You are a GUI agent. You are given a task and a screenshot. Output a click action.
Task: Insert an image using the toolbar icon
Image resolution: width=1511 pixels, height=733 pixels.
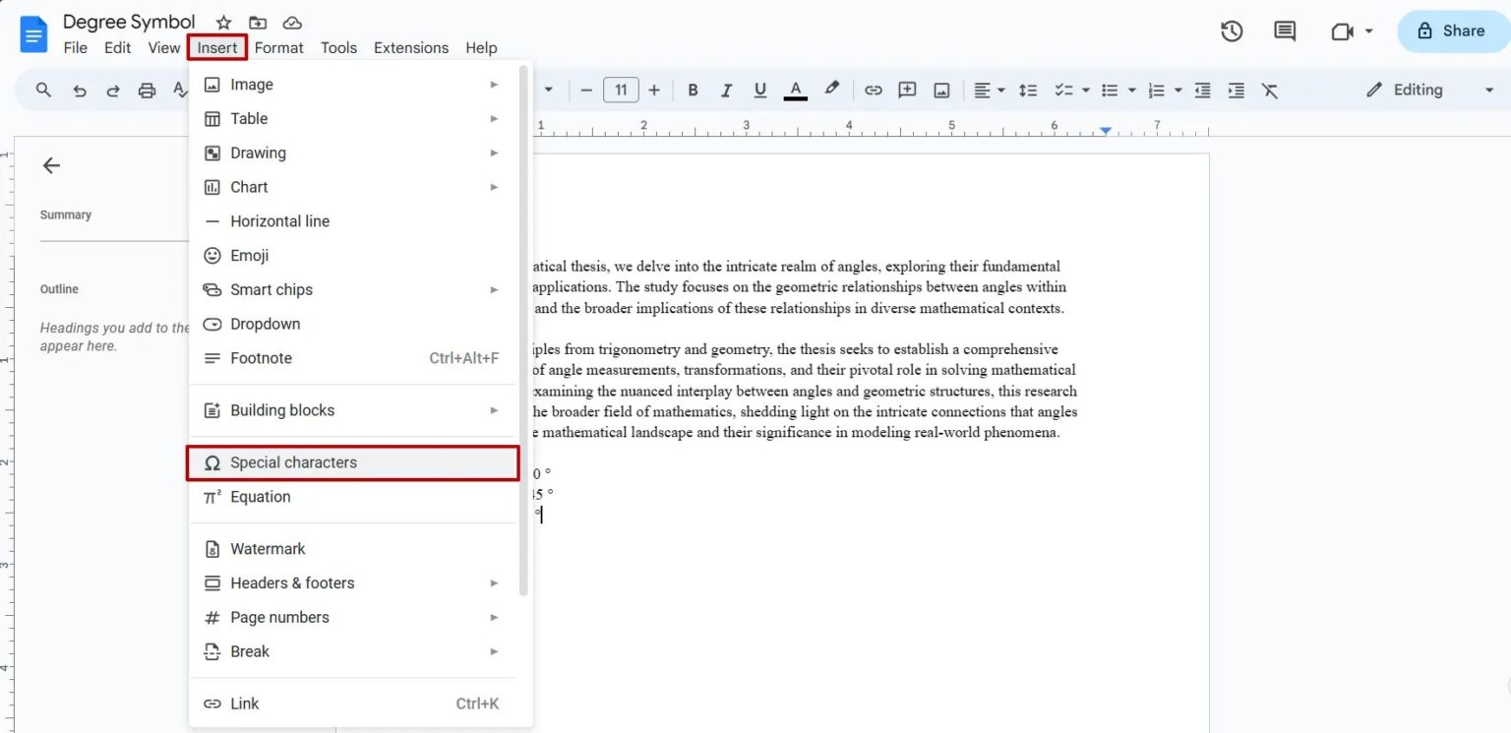point(940,90)
